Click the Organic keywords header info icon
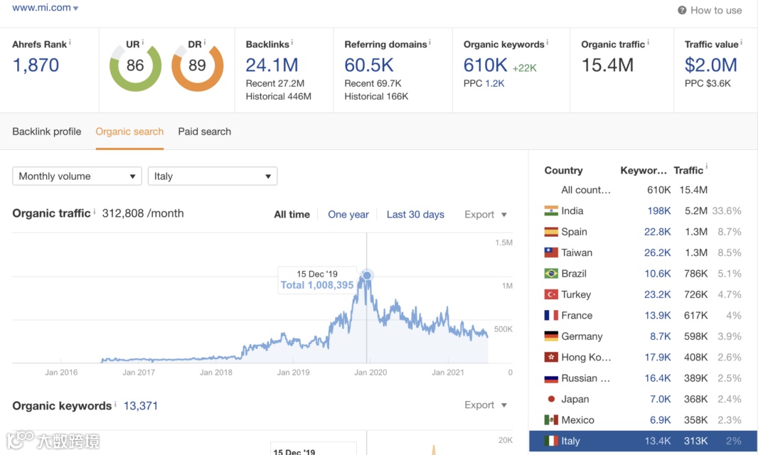The image size is (768, 455). pyautogui.click(x=547, y=43)
